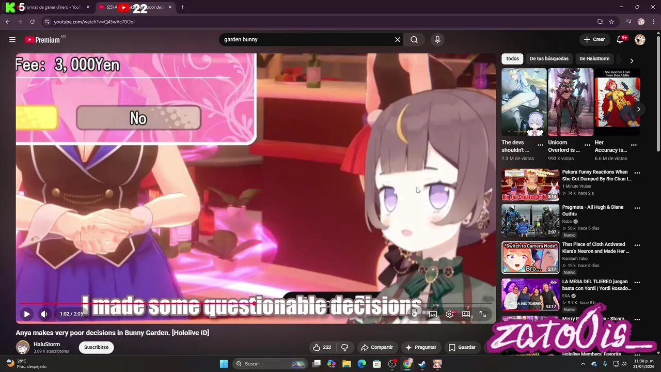Open options for La Mesa del Tijereo video
This screenshot has width=661, height=372.
click(x=637, y=283)
